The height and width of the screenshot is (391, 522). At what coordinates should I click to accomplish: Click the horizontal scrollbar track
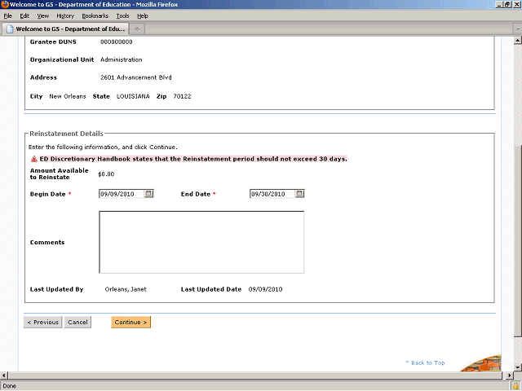(256, 376)
